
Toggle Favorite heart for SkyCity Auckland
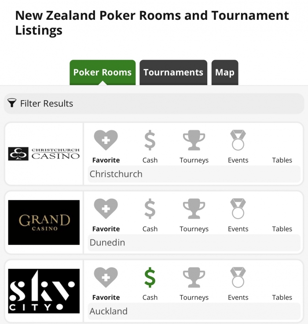point(106,277)
